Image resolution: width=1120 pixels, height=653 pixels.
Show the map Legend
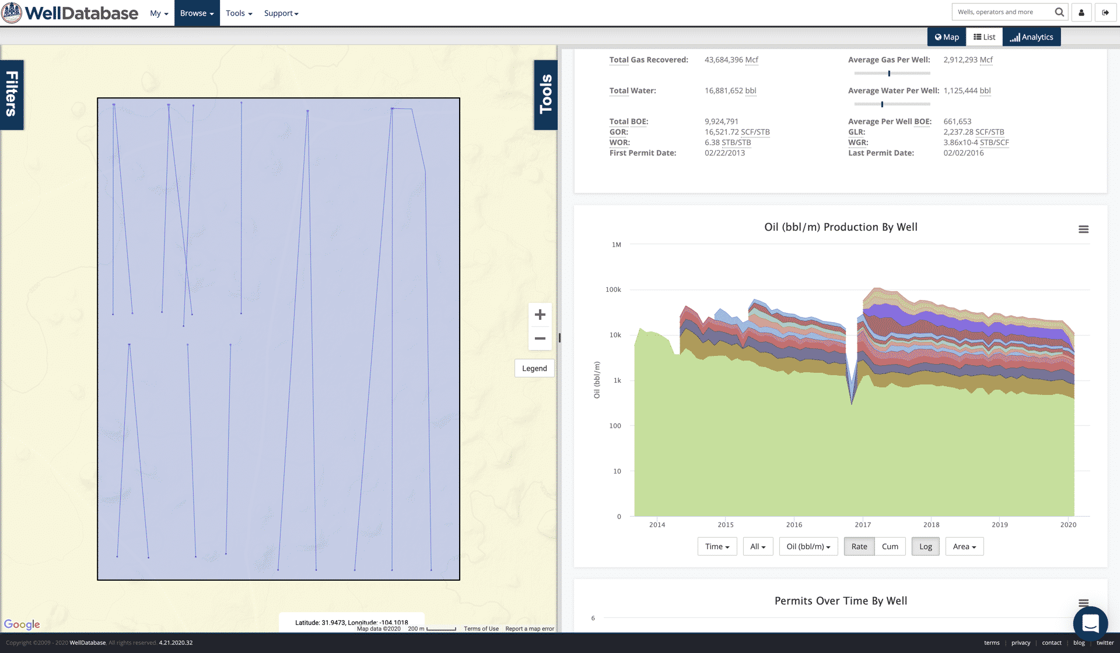534,369
